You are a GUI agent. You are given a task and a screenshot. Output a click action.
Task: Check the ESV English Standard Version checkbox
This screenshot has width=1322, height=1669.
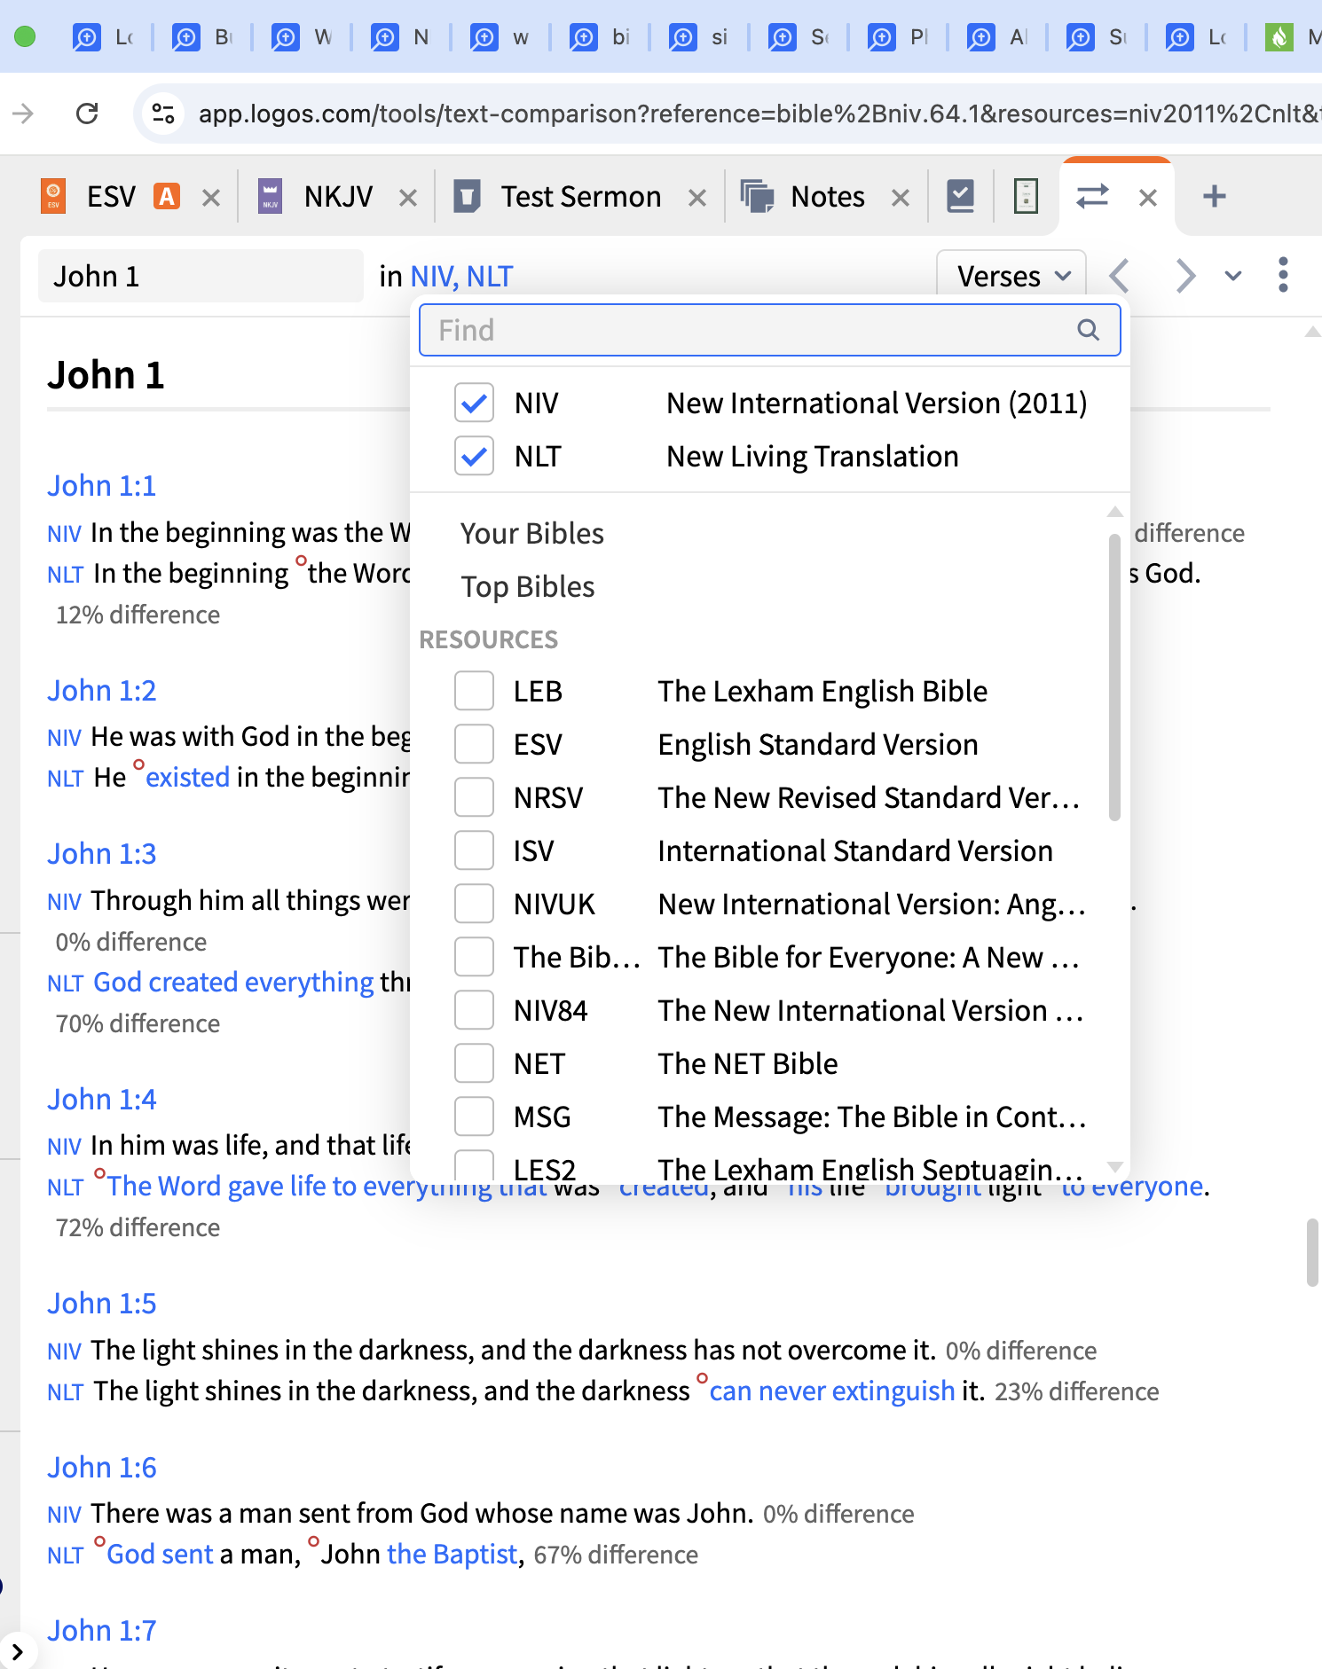pyautogui.click(x=474, y=744)
